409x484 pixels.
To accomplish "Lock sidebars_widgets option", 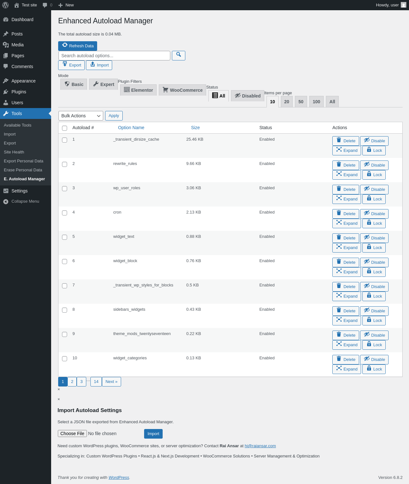I will pyautogui.click(x=374, y=321).
